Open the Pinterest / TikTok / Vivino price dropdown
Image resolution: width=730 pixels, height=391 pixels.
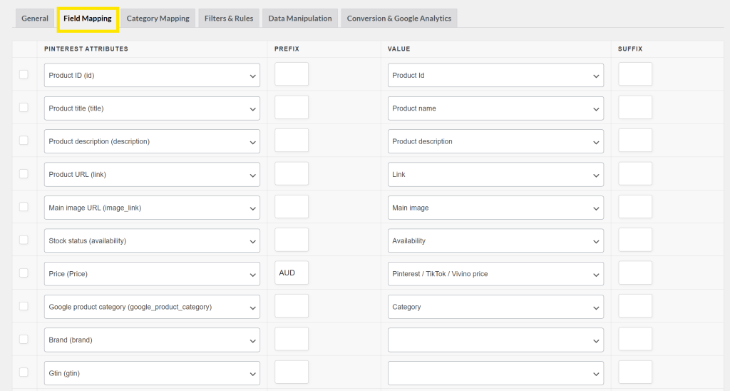pos(495,274)
